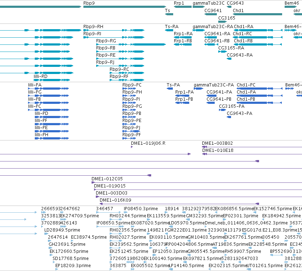302x271 pixels.
Task: Select protein lilli-PB
Action: (x=49, y=103)
